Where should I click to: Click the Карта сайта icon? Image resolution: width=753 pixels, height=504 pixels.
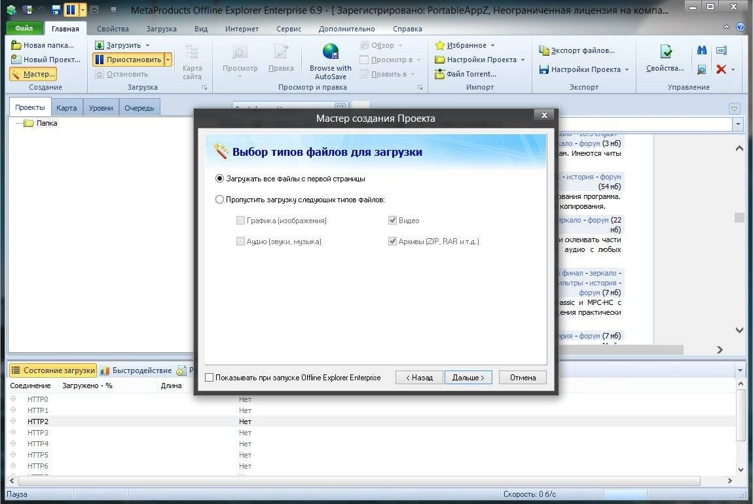tap(192, 51)
